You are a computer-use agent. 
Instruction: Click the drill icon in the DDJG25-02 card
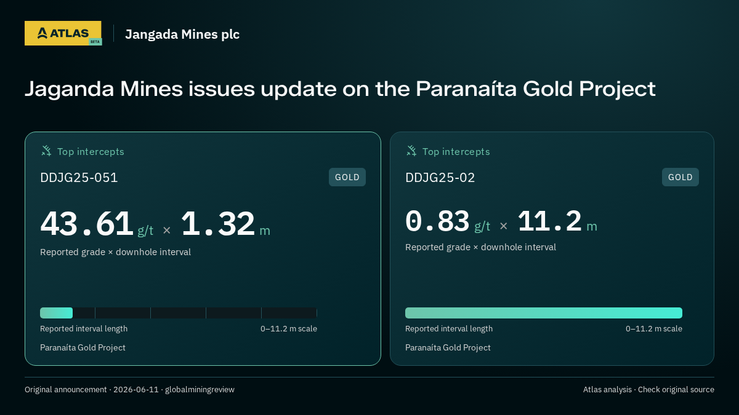coord(411,151)
